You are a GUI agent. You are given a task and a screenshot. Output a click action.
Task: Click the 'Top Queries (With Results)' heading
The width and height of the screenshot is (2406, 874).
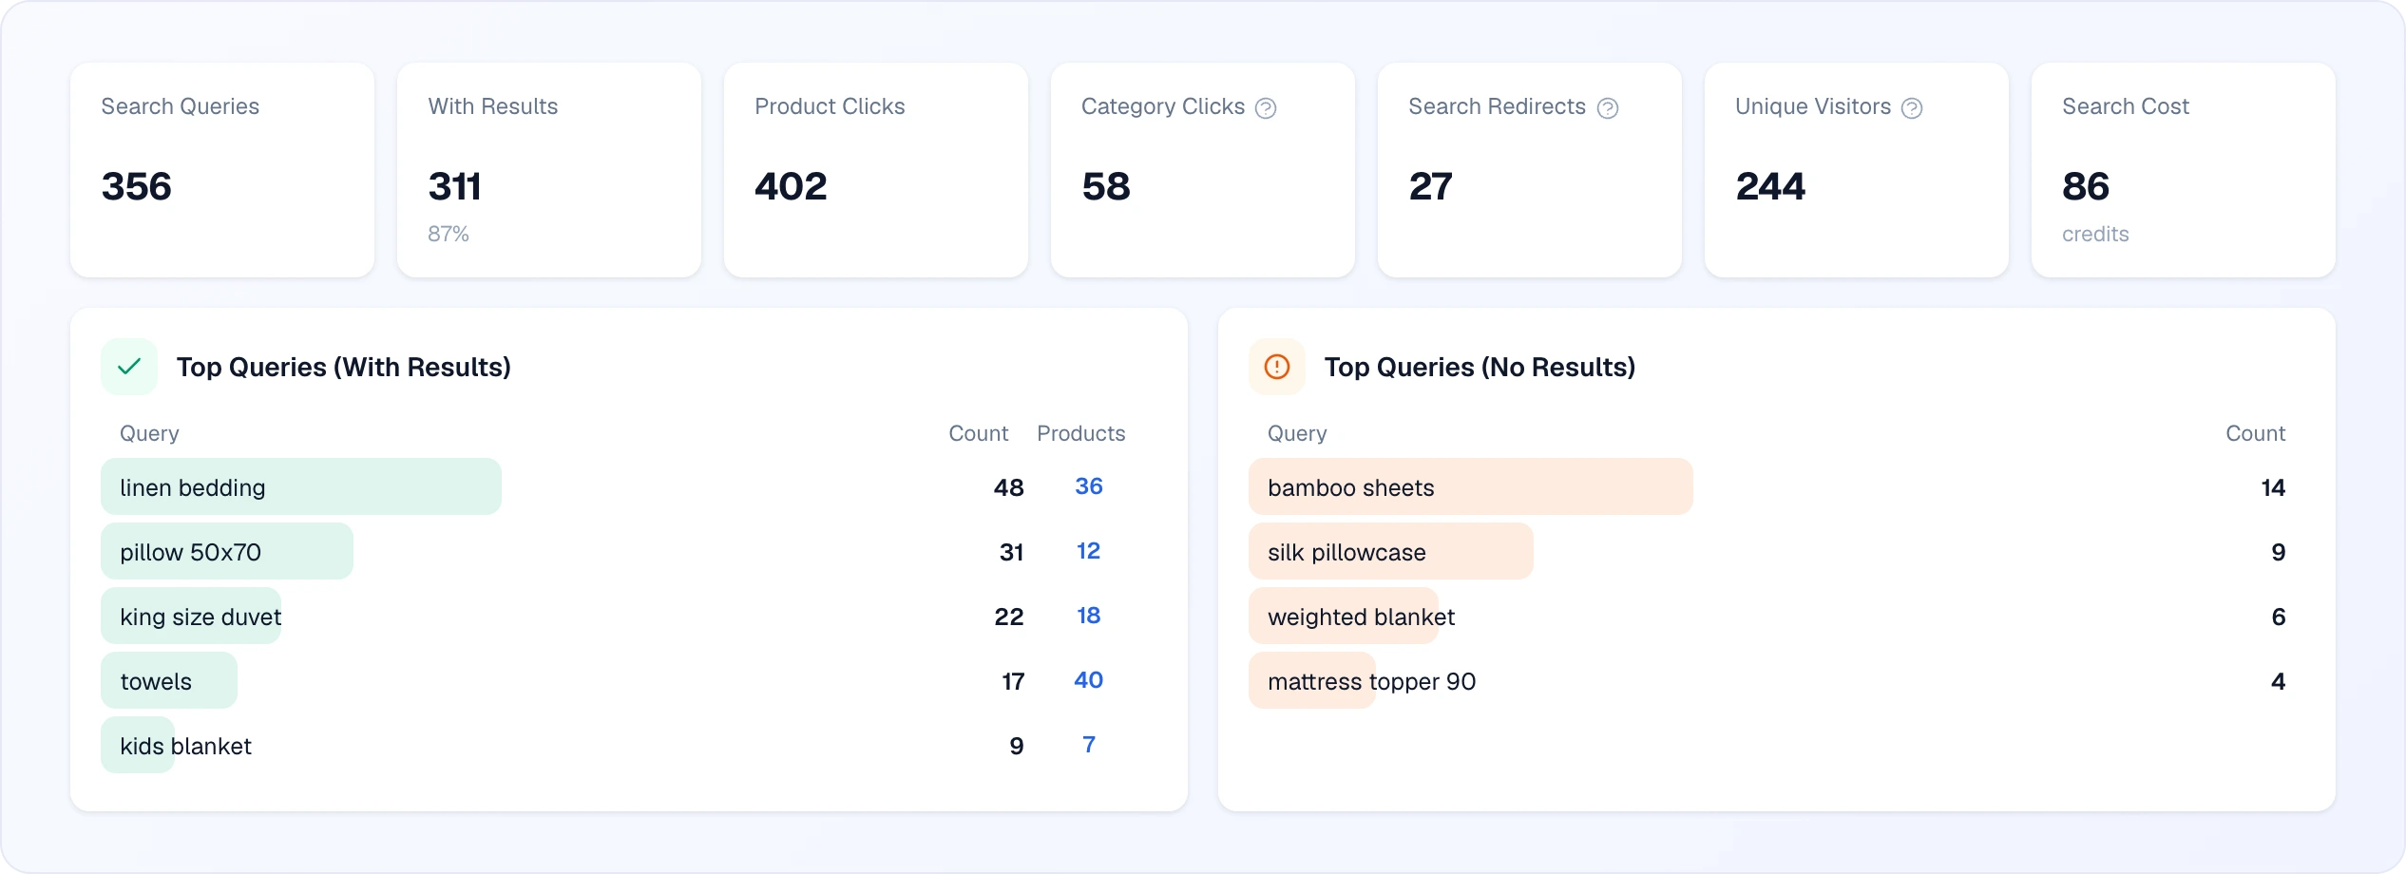point(344,367)
